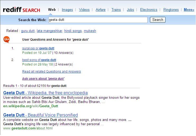
Task: Click 'Ask users about geeta dutt' link
Action: click(43, 79)
